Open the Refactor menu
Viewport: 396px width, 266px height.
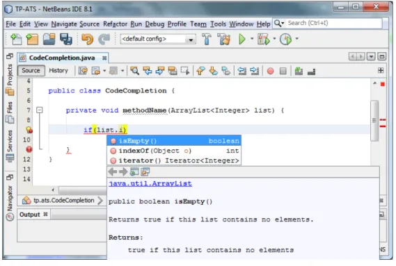(115, 24)
